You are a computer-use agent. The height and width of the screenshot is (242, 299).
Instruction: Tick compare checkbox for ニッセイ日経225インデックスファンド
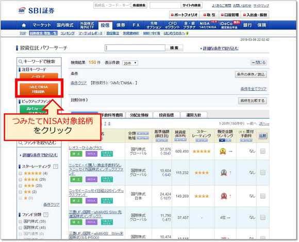[262, 196]
